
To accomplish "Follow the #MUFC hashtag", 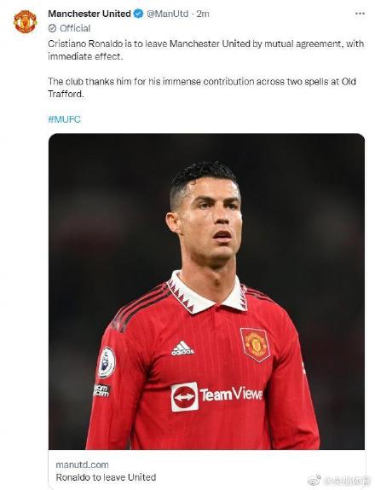I will coord(65,119).
